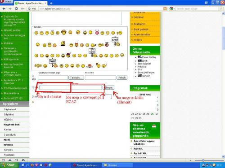Click the Windows Start button
Screen dimensions: 225x168
pyautogui.click(x=9, y=165)
